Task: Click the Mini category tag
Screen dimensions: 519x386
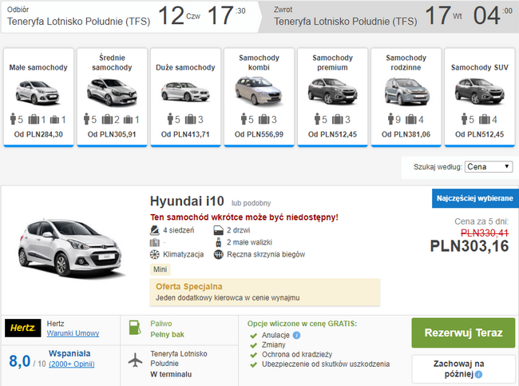Action: [x=160, y=269]
